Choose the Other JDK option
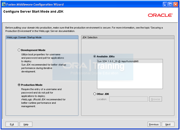 coord(95,94)
